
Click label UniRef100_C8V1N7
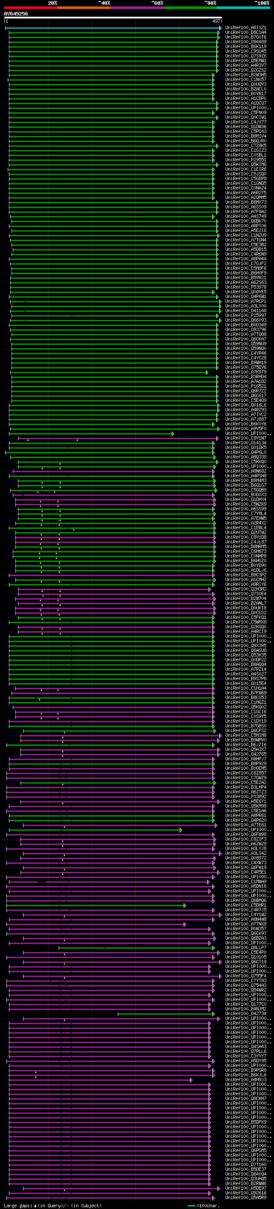[x=245, y=438]
